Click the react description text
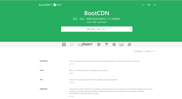This screenshot has width=182, height=99. [88, 70]
